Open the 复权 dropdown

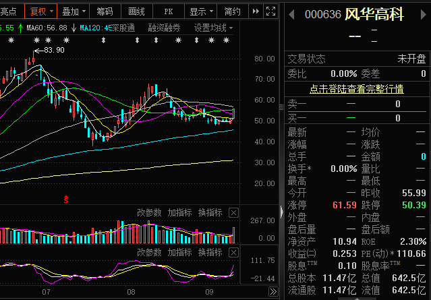pos(41,11)
